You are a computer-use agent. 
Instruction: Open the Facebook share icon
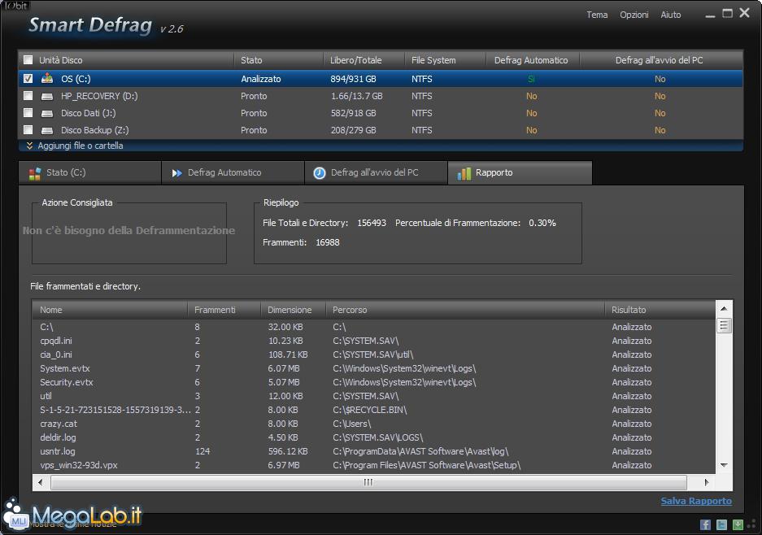point(705,524)
